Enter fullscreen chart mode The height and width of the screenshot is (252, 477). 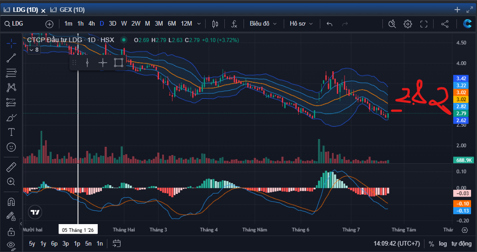coord(424,24)
